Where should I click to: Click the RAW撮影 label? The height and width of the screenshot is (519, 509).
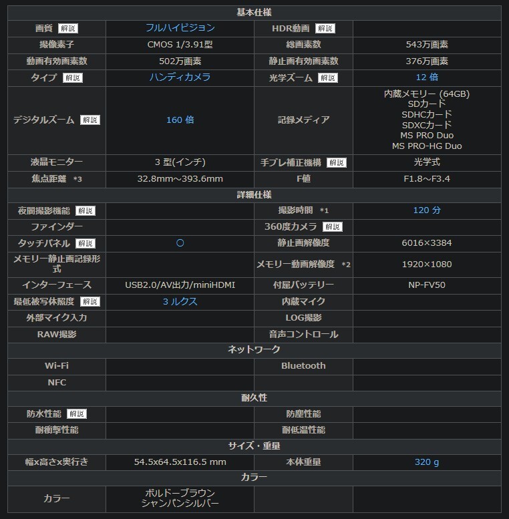tap(57, 335)
